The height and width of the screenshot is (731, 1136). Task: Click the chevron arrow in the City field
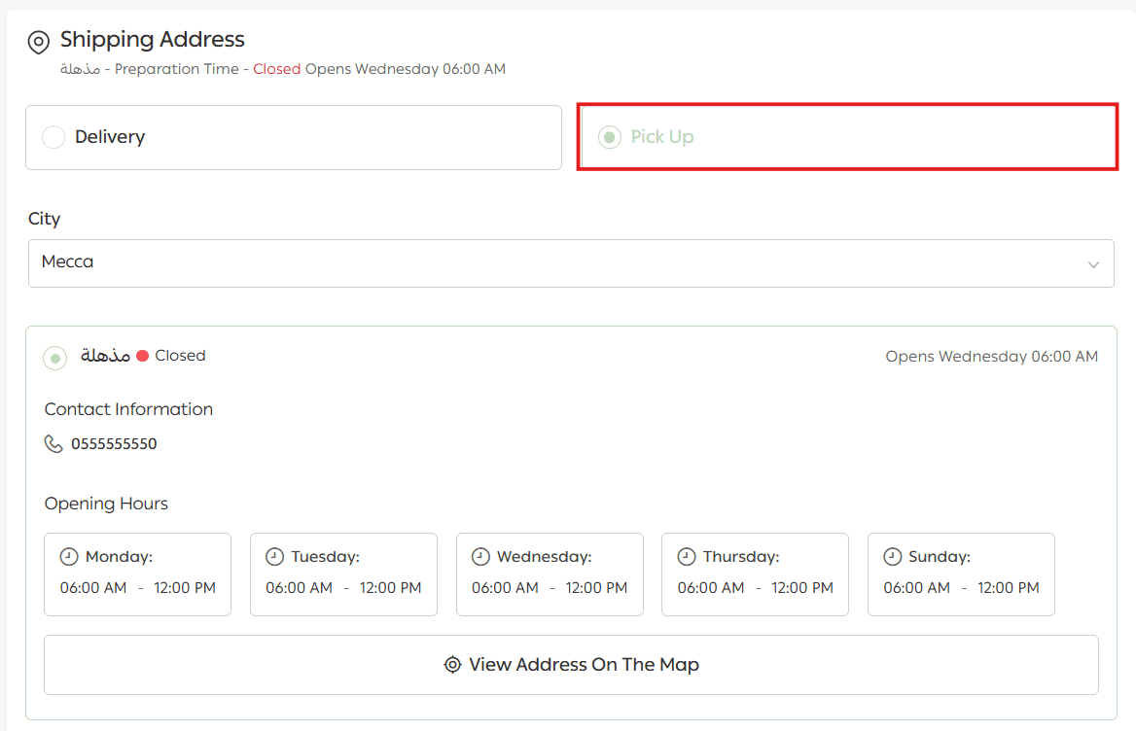(1093, 264)
